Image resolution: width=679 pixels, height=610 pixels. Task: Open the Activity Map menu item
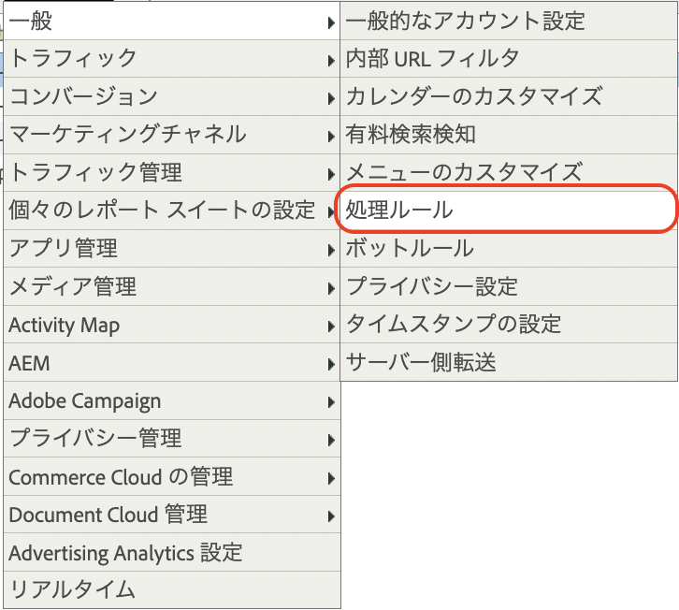(x=172, y=325)
